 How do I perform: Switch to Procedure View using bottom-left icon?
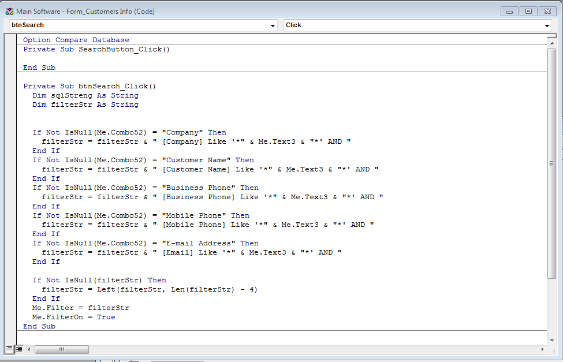coord(9,349)
